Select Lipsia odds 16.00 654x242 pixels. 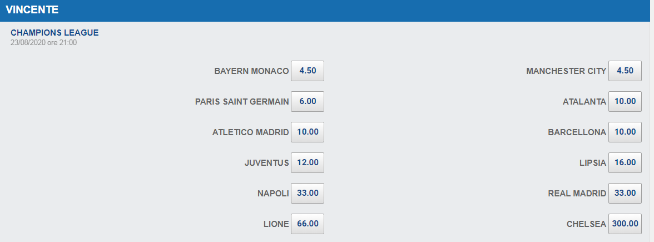point(625,162)
